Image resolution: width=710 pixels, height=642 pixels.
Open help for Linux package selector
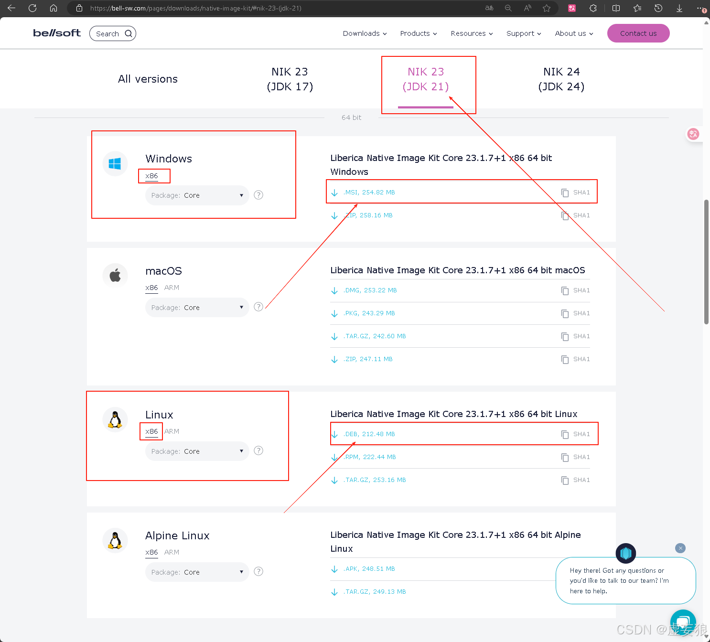coord(258,450)
